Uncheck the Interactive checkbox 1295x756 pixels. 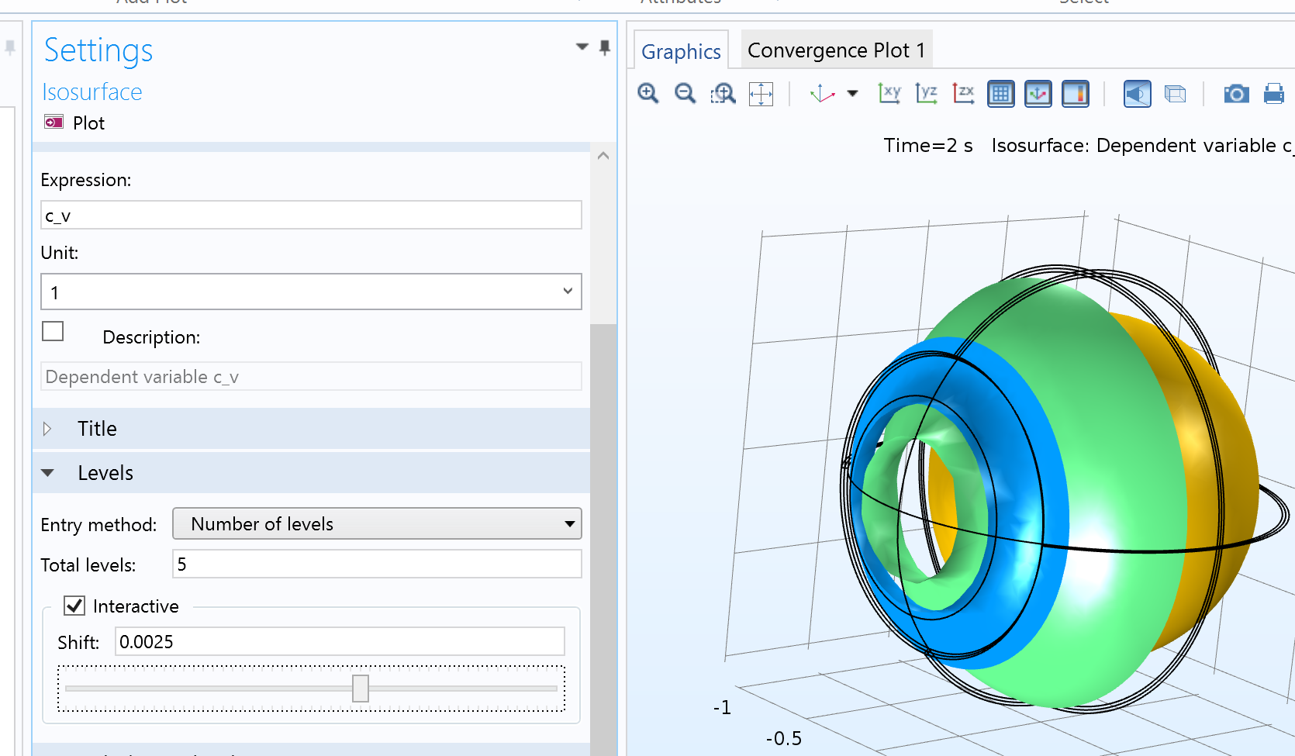pos(74,606)
